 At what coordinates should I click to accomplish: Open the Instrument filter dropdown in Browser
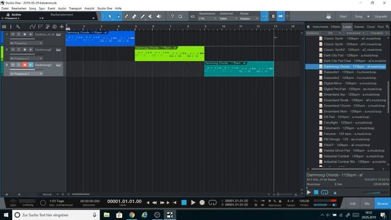pyautogui.click(x=355, y=33)
